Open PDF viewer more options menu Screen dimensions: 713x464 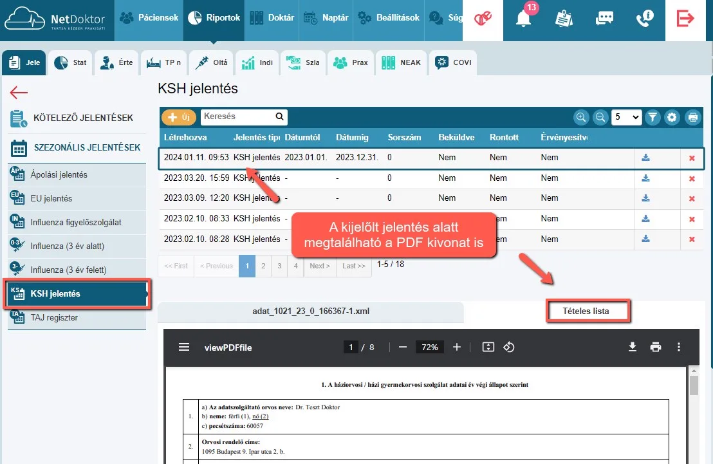pos(679,348)
